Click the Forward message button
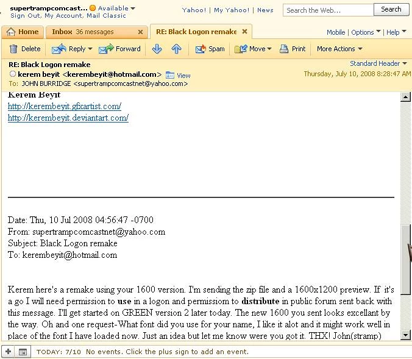 point(120,49)
